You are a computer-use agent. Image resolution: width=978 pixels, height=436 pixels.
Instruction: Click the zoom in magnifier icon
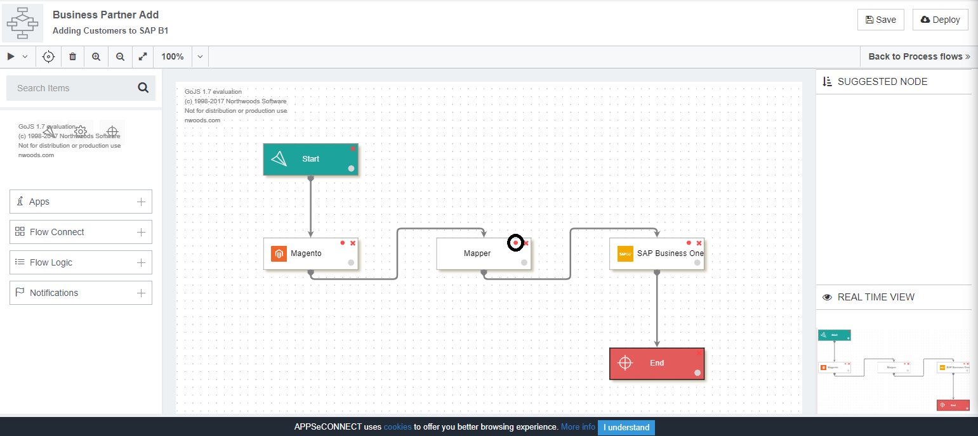tap(96, 56)
